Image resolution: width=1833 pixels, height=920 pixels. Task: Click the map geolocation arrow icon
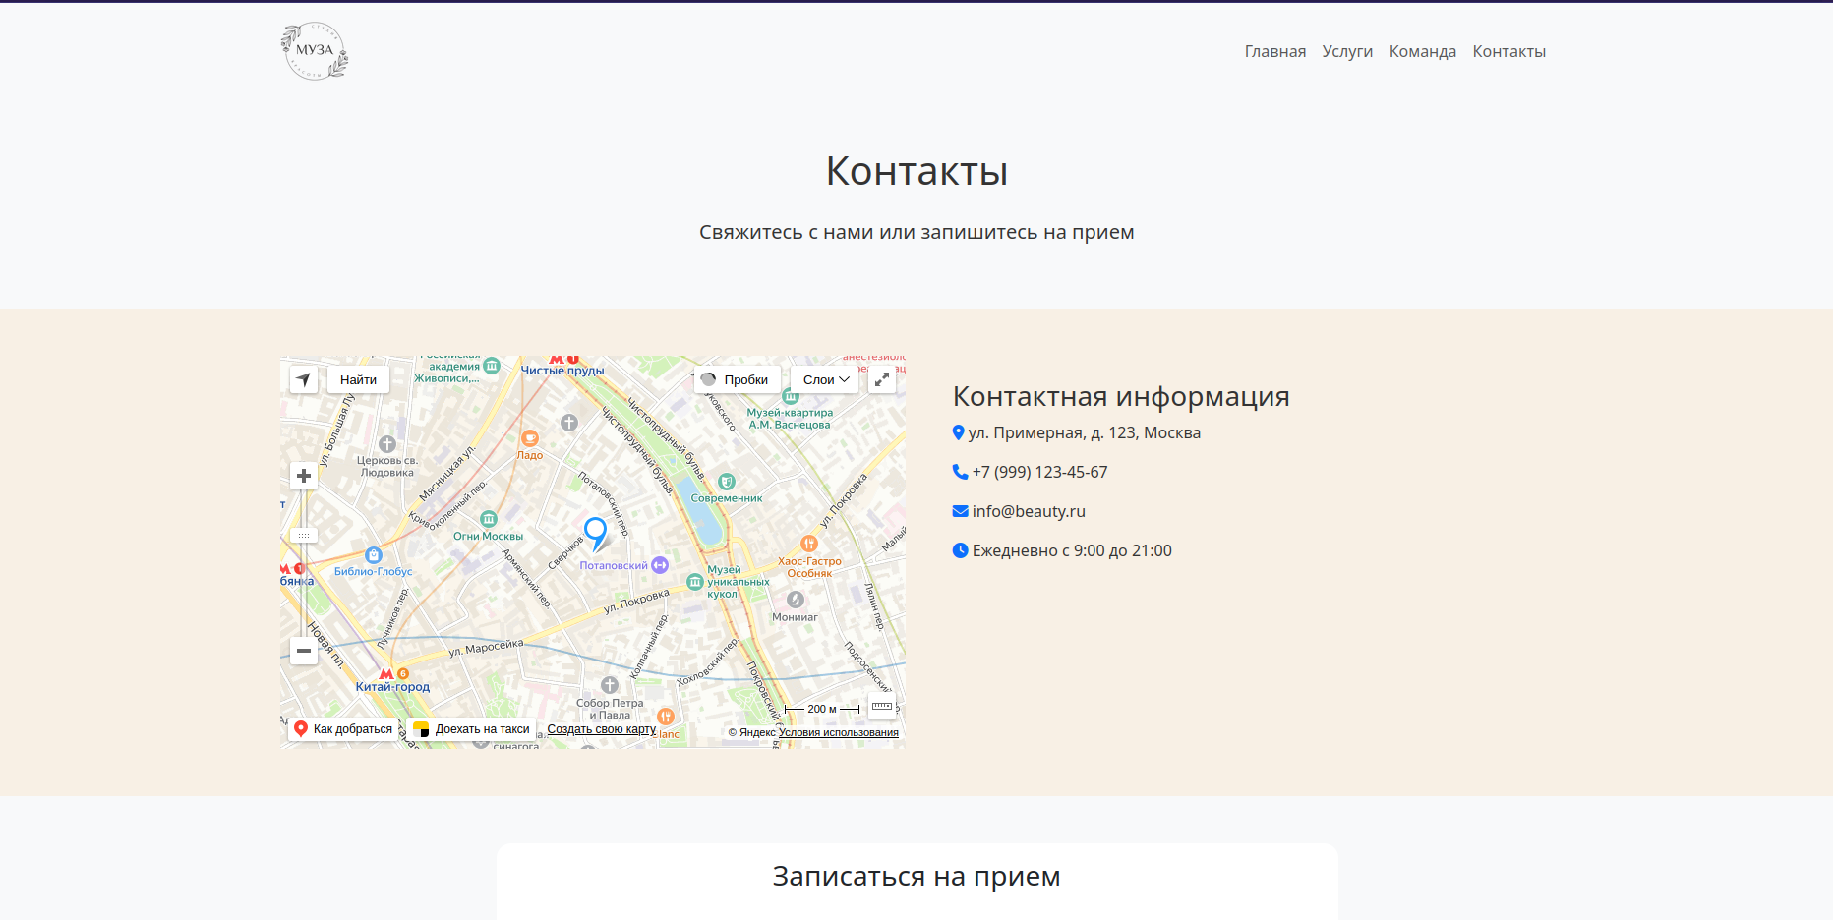pos(304,379)
